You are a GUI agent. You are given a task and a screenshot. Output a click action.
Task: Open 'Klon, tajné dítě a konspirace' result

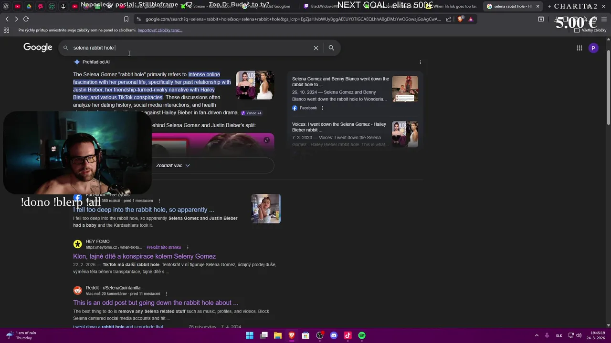[144, 256]
